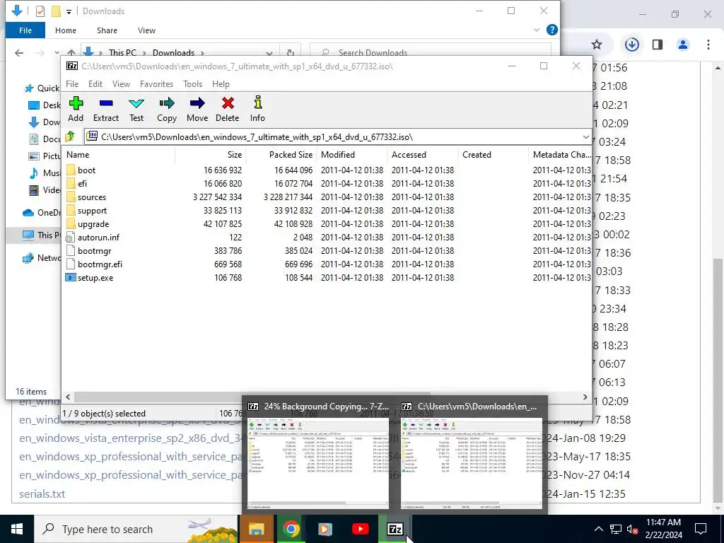Show hidden system tray icons
This screenshot has width=724, height=543.
coord(598,529)
